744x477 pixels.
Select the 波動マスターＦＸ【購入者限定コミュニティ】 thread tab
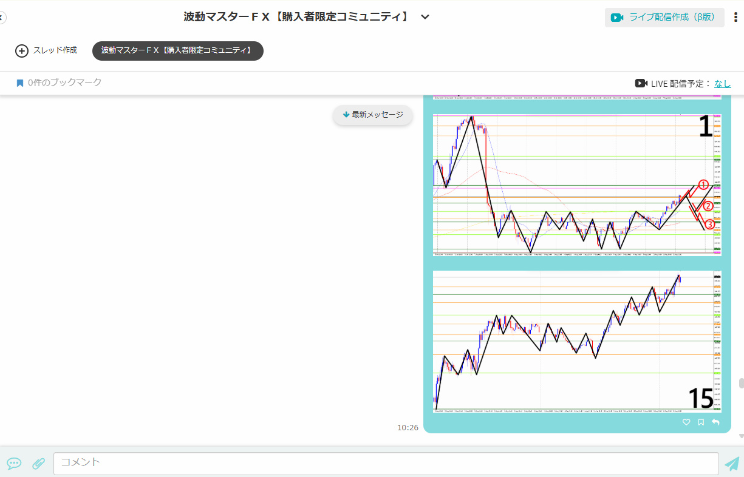click(x=178, y=51)
